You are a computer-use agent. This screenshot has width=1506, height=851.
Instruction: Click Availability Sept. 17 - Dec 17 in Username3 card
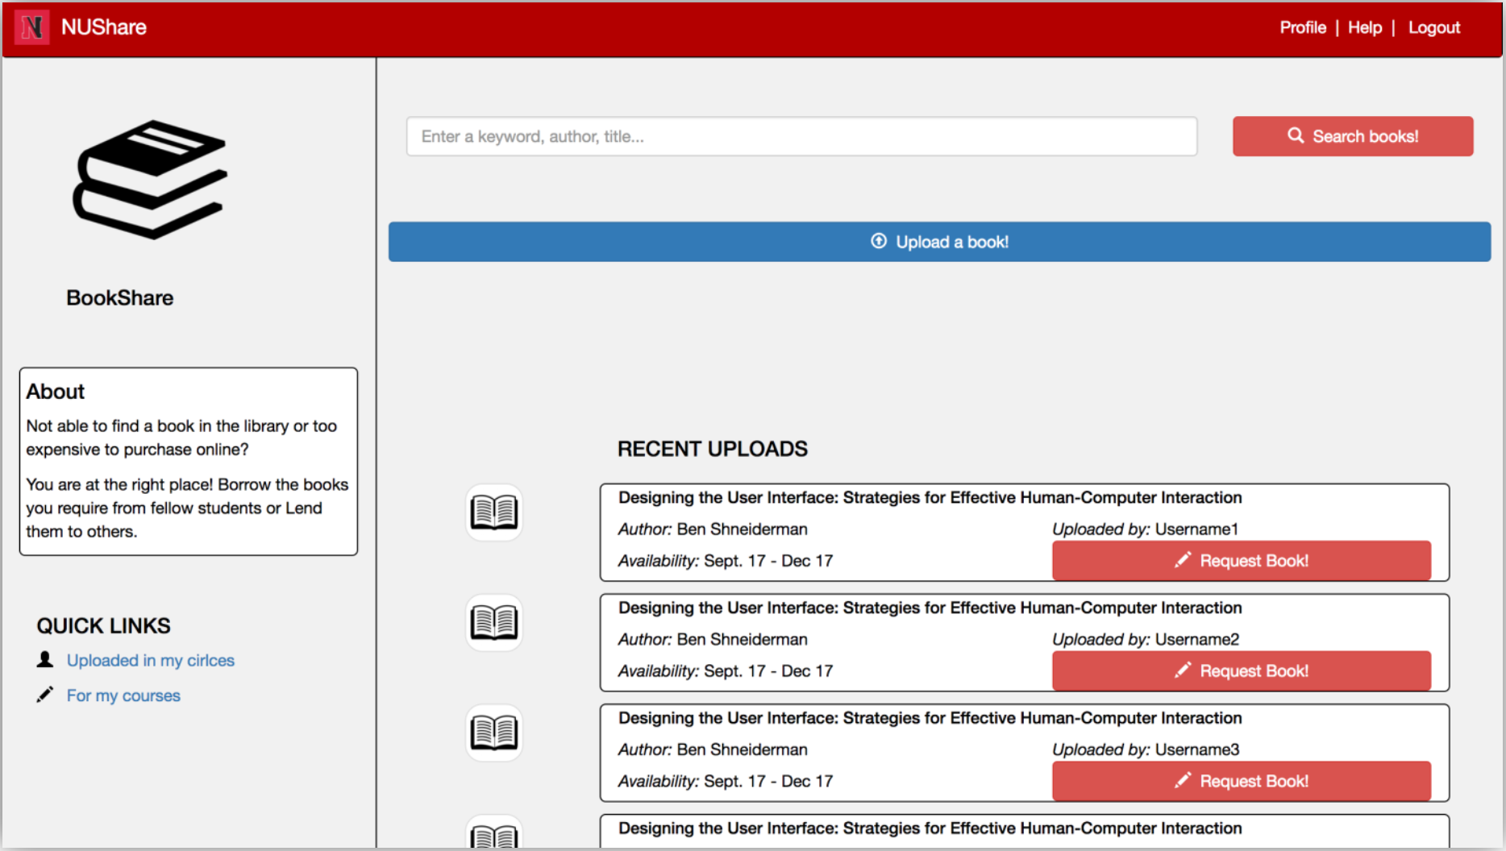pos(726,782)
